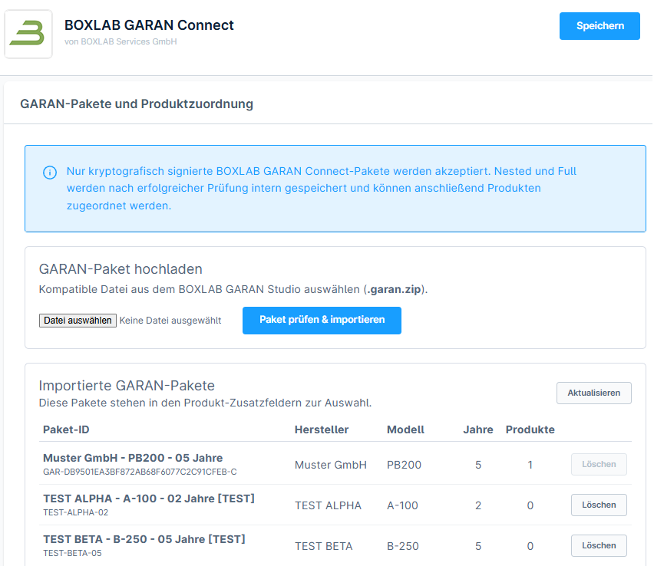
Task: Select 'TEST BETA - B-250 - 05 Jahre [TEST]' entry
Action: (144, 539)
